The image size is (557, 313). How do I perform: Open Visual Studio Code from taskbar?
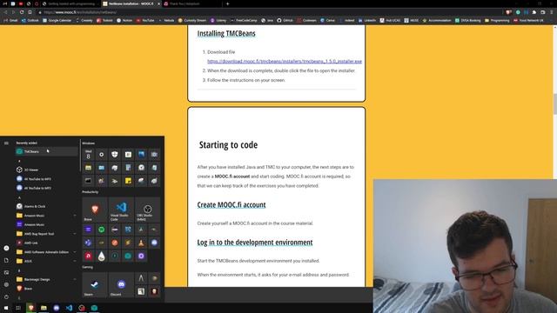click(69, 308)
